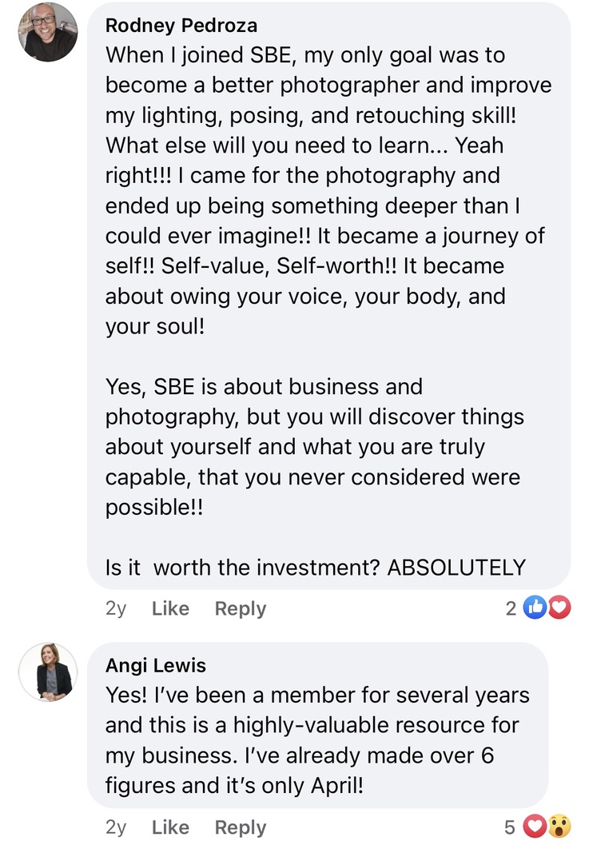Click the heart reaction on Angi Lewis's comment
Viewport: 589px width, 853px height.
(x=533, y=827)
